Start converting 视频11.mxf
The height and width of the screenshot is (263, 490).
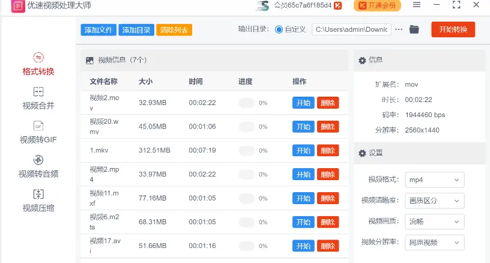pos(303,198)
